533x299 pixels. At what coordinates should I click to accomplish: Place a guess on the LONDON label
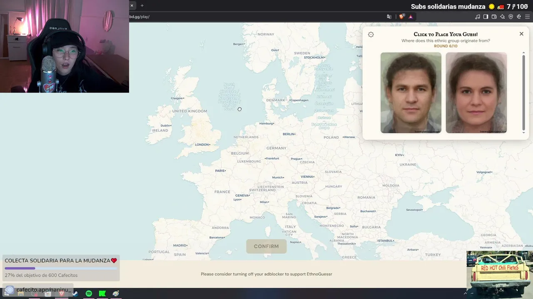pos(202,145)
